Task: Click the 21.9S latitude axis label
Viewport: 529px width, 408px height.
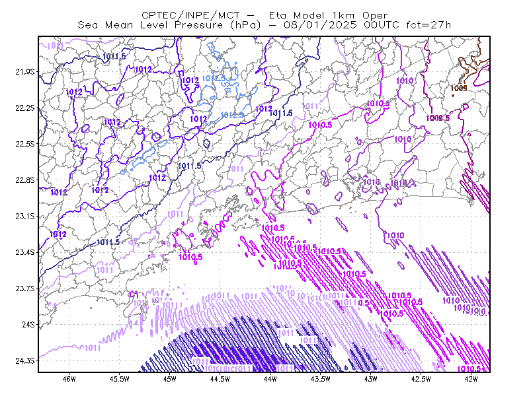Action: pos(25,72)
